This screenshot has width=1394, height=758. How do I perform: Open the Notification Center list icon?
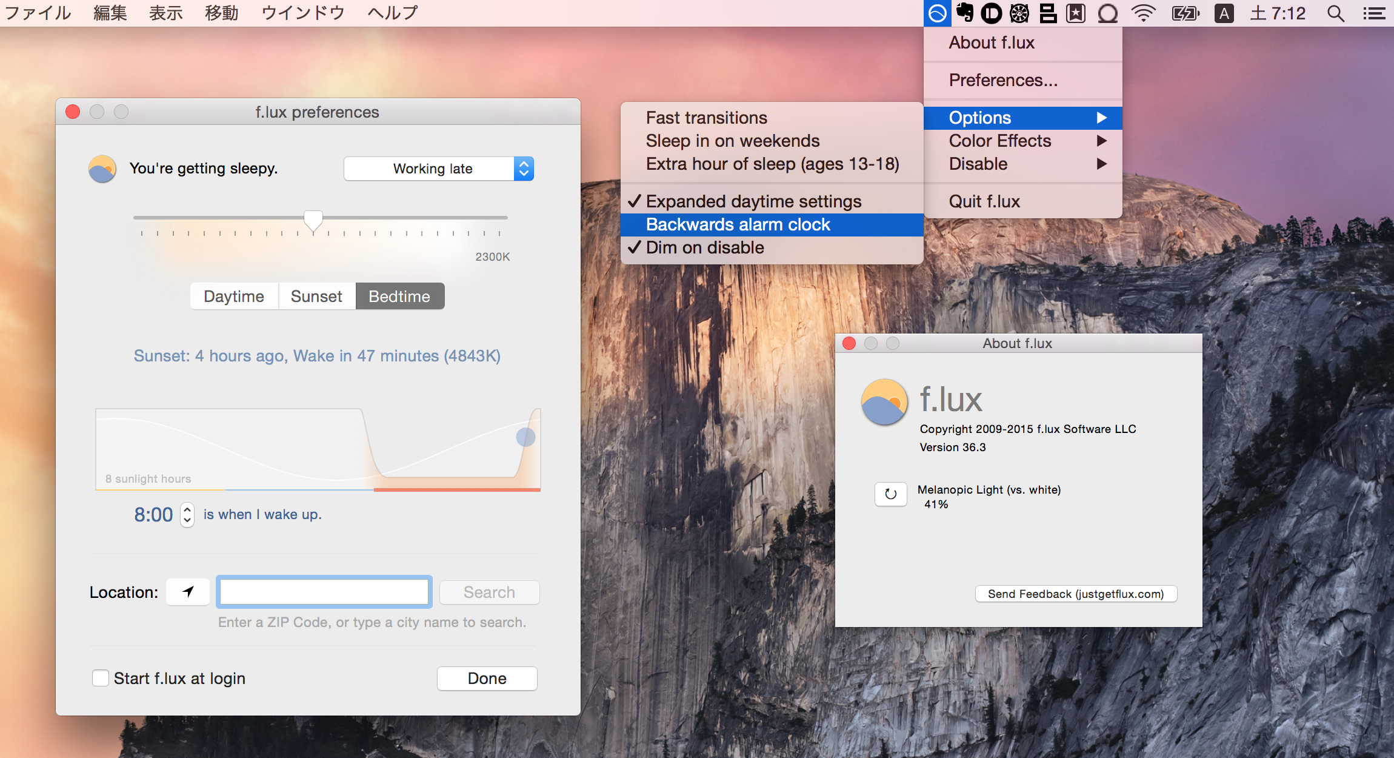1374,13
